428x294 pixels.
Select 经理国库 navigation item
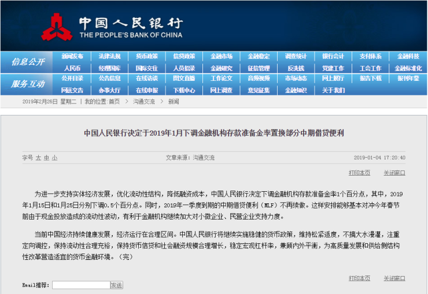(109, 68)
